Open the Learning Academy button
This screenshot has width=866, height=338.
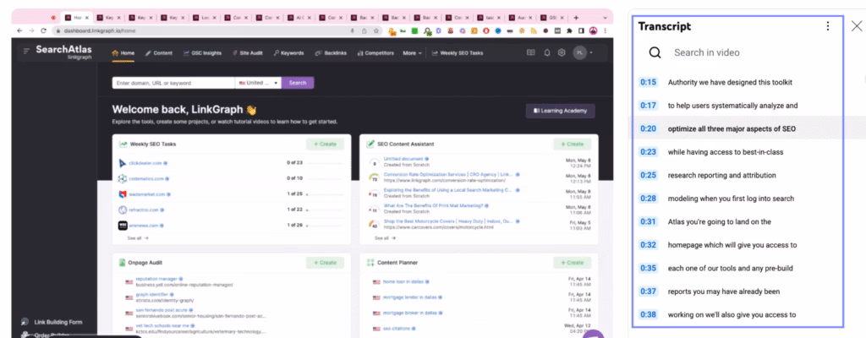pyautogui.click(x=560, y=111)
